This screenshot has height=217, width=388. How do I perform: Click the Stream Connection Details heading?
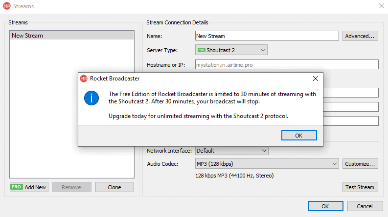(x=177, y=22)
